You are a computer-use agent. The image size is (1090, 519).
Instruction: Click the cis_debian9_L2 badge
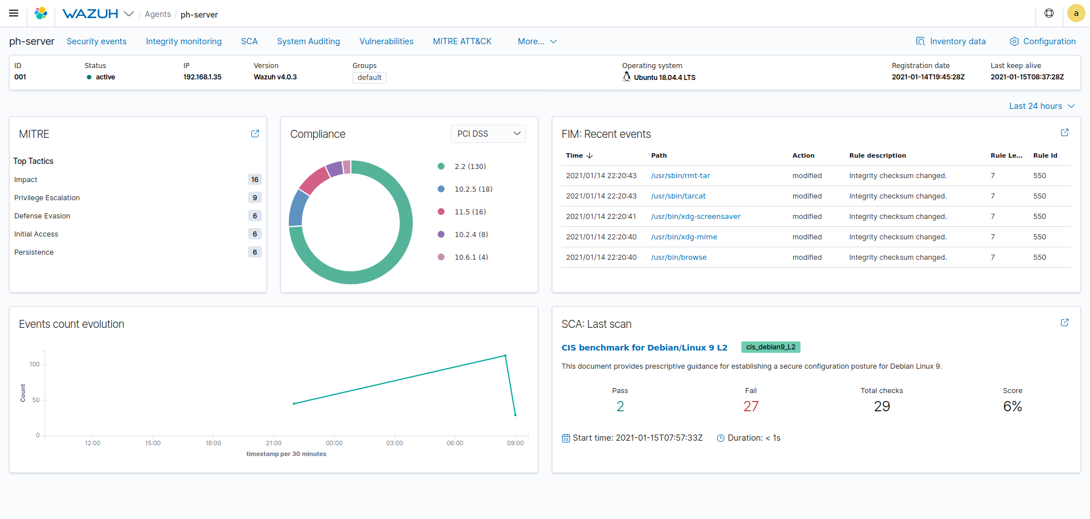[770, 347]
